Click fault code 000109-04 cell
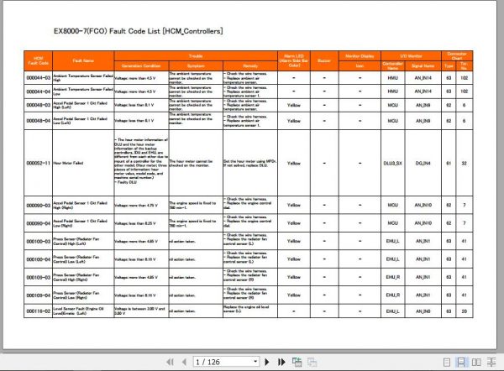504x371 pixels. (x=39, y=295)
